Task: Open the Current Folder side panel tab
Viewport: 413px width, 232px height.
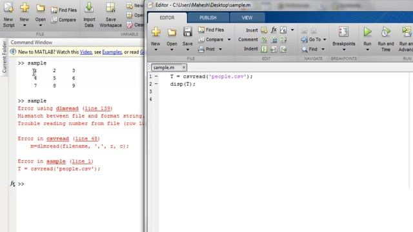Action: pos(4,57)
